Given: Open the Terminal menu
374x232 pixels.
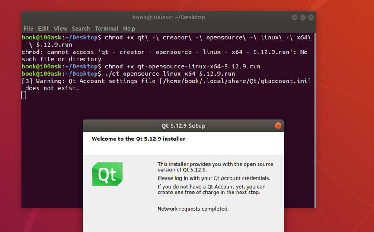Looking at the screenshot, I should point(106,29).
